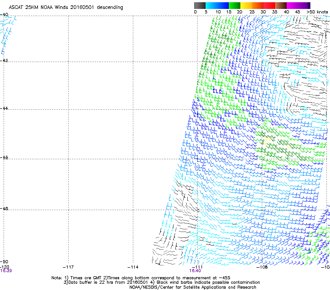
Task: Click the purple time stamp '16:40'
Action: (x=195, y=271)
